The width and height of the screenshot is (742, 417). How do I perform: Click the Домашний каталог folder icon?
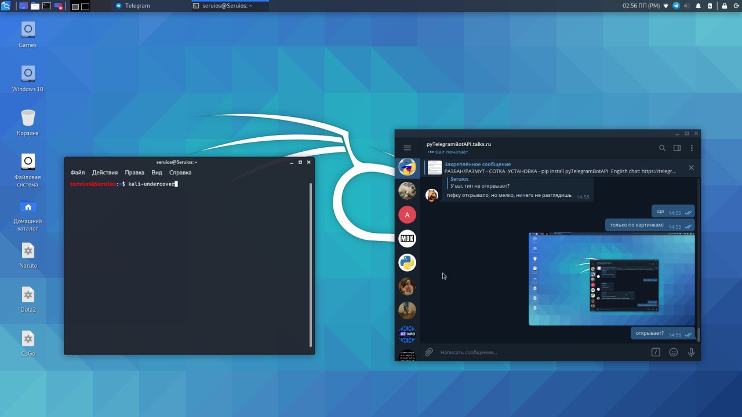tap(27, 215)
